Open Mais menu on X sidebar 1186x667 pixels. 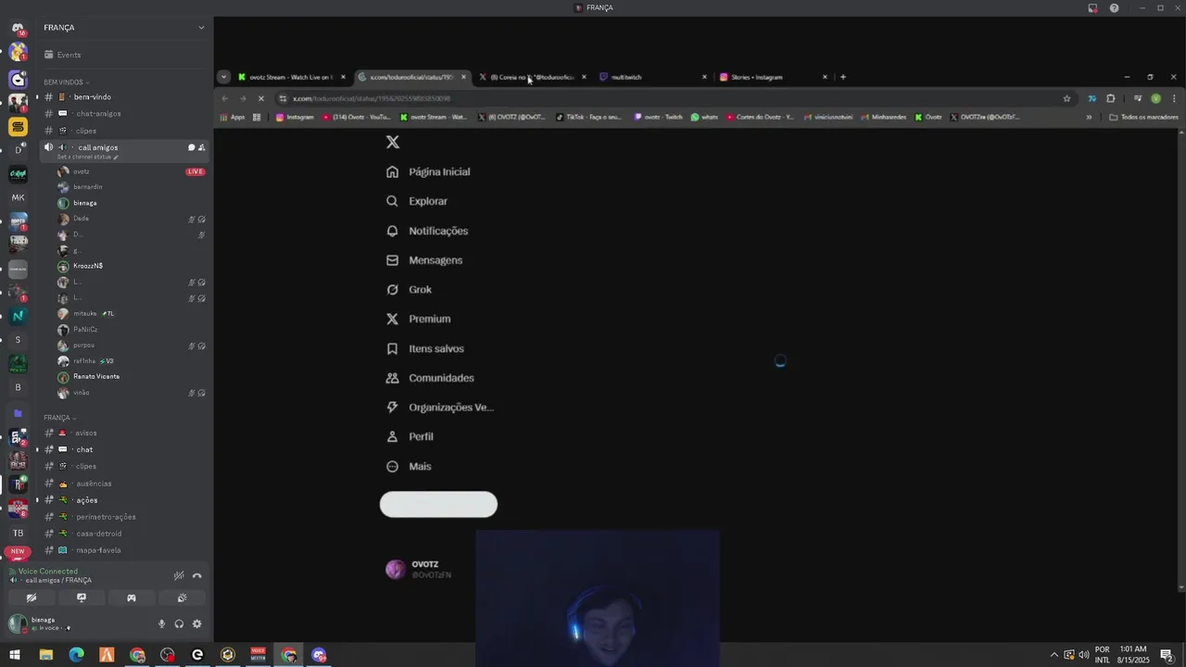[x=409, y=466]
